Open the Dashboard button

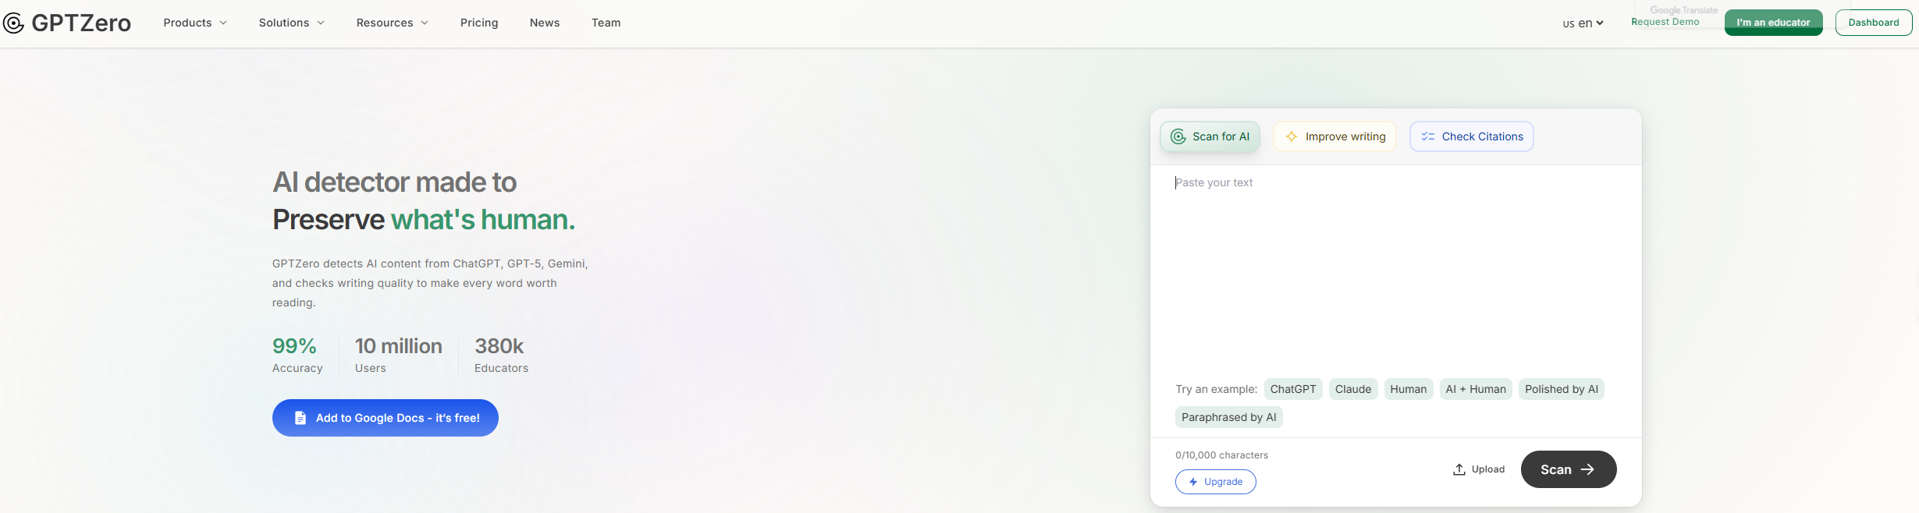click(x=1874, y=23)
